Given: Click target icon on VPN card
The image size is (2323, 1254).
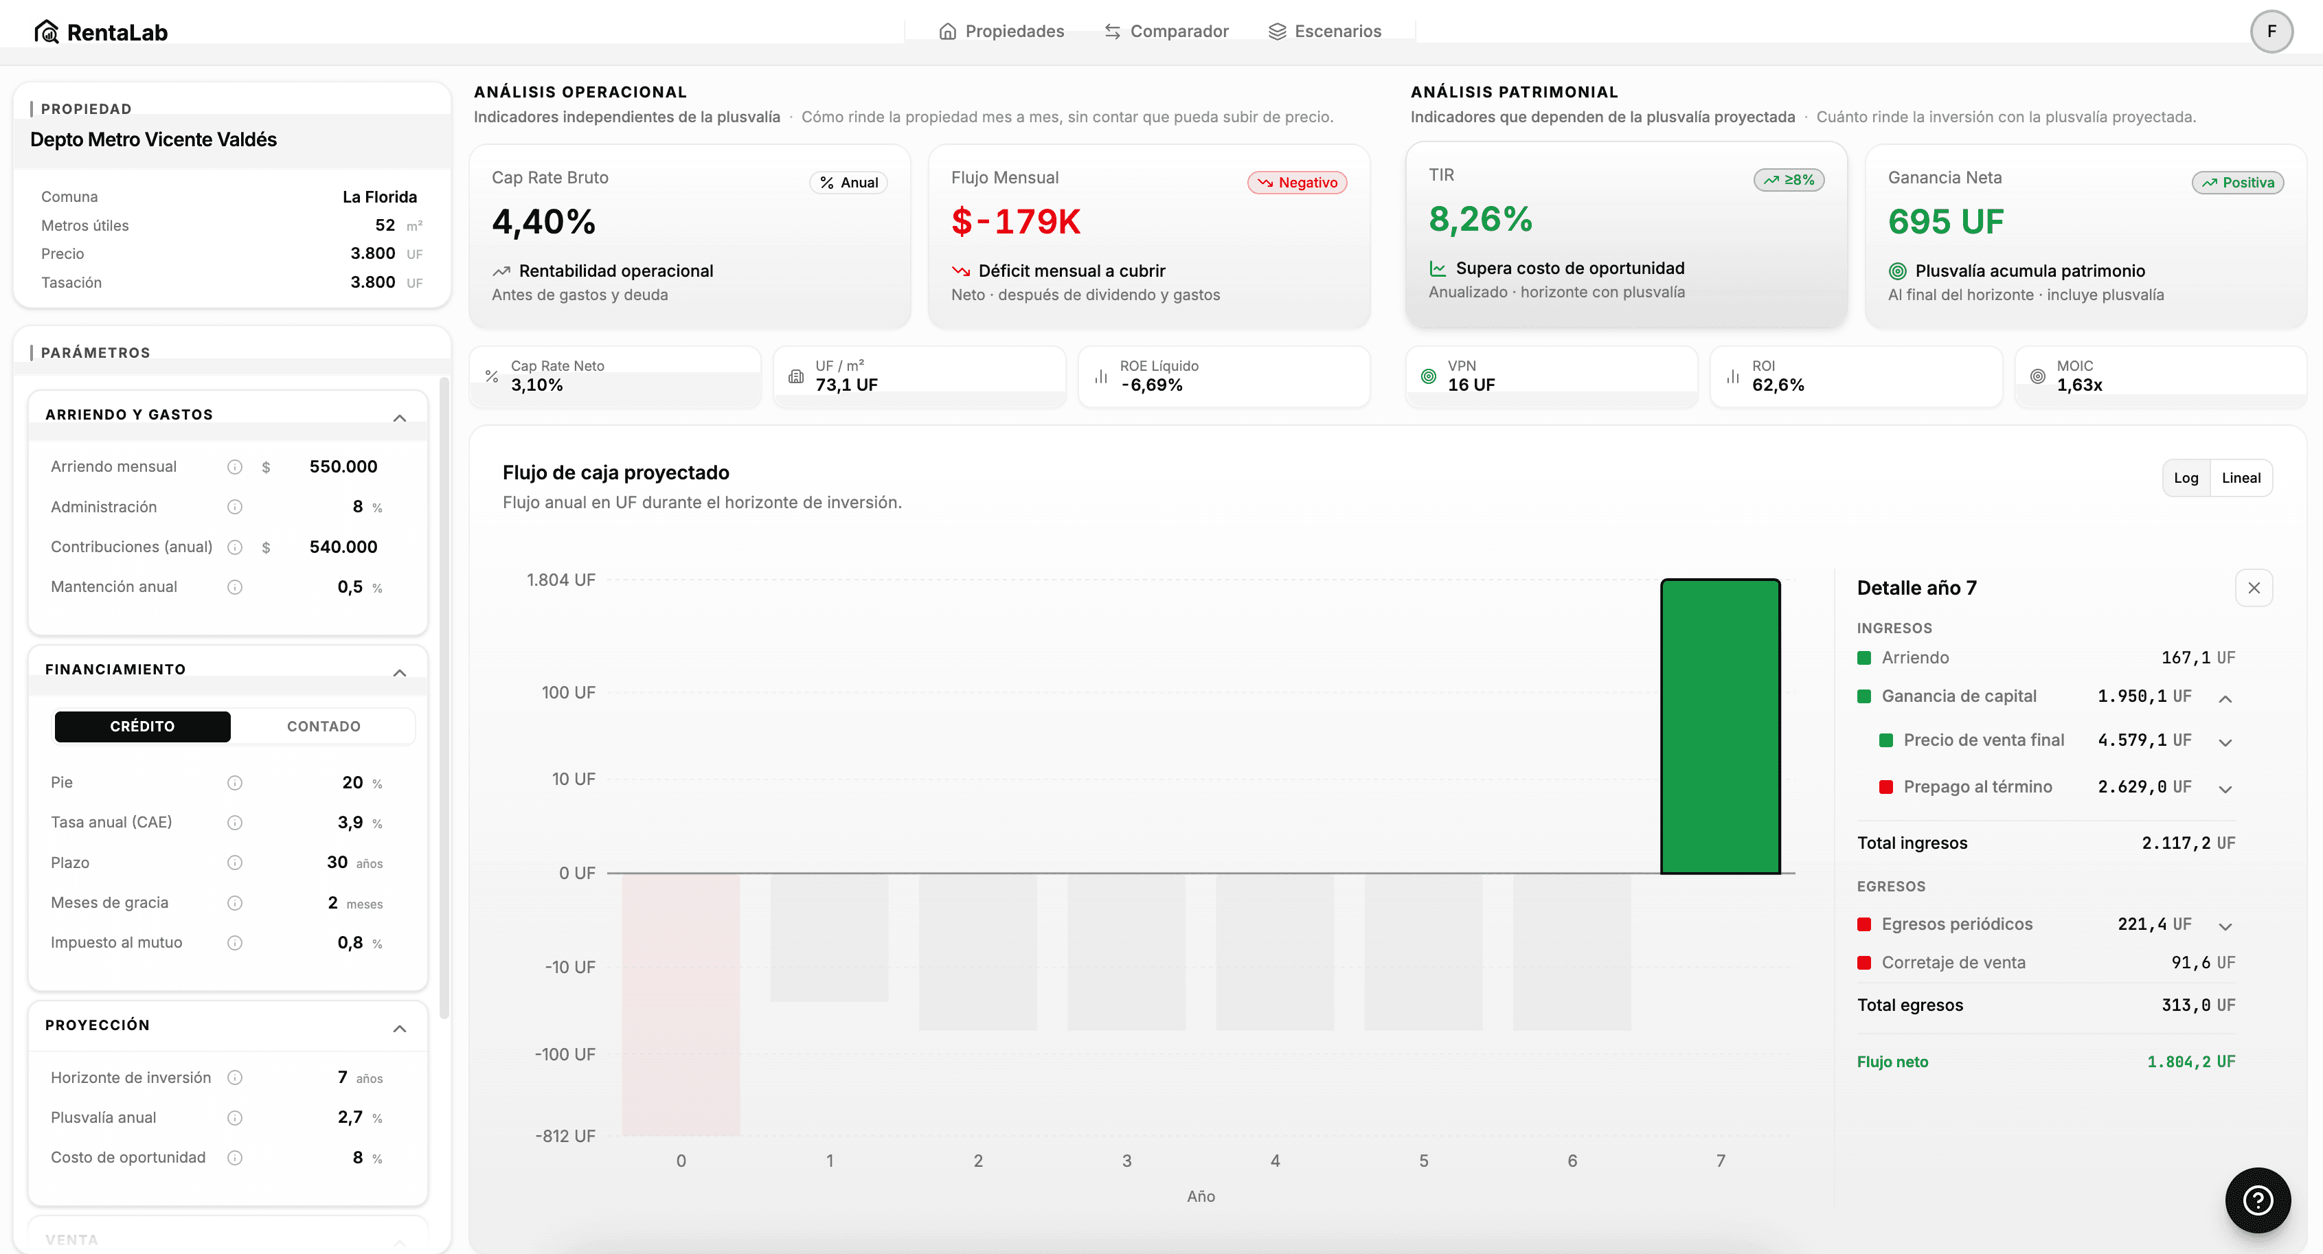Looking at the screenshot, I should click(1429, 376).
